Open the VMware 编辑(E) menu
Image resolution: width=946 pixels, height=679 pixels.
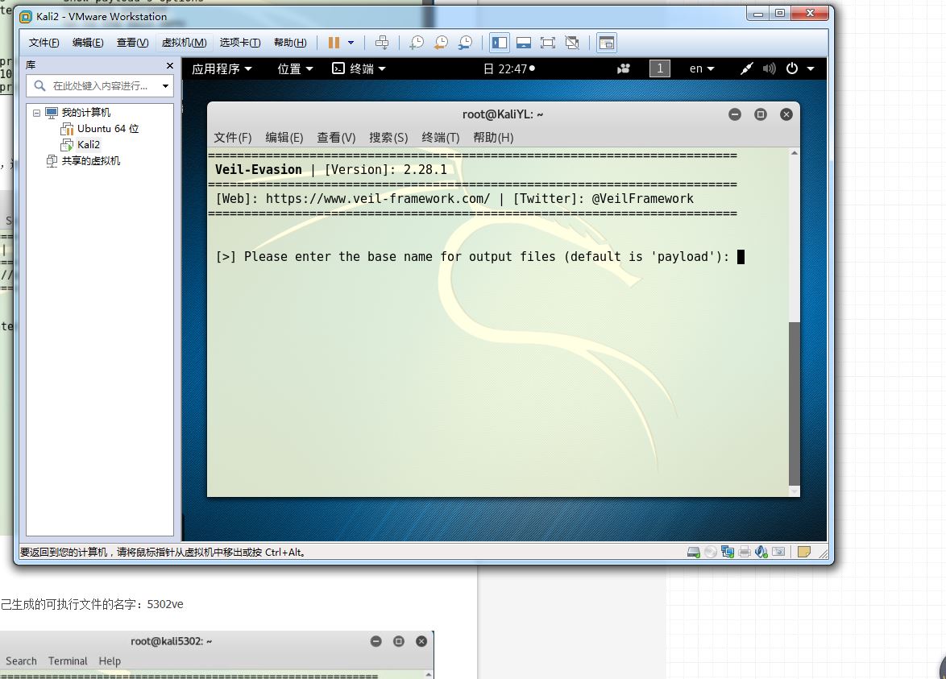pyautogui.click(x=88, y=43)
